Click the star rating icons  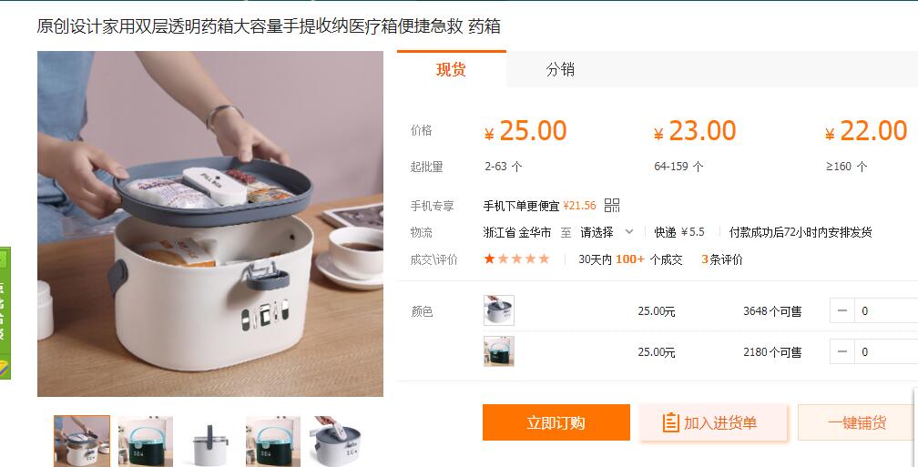[x=516, y=259]
